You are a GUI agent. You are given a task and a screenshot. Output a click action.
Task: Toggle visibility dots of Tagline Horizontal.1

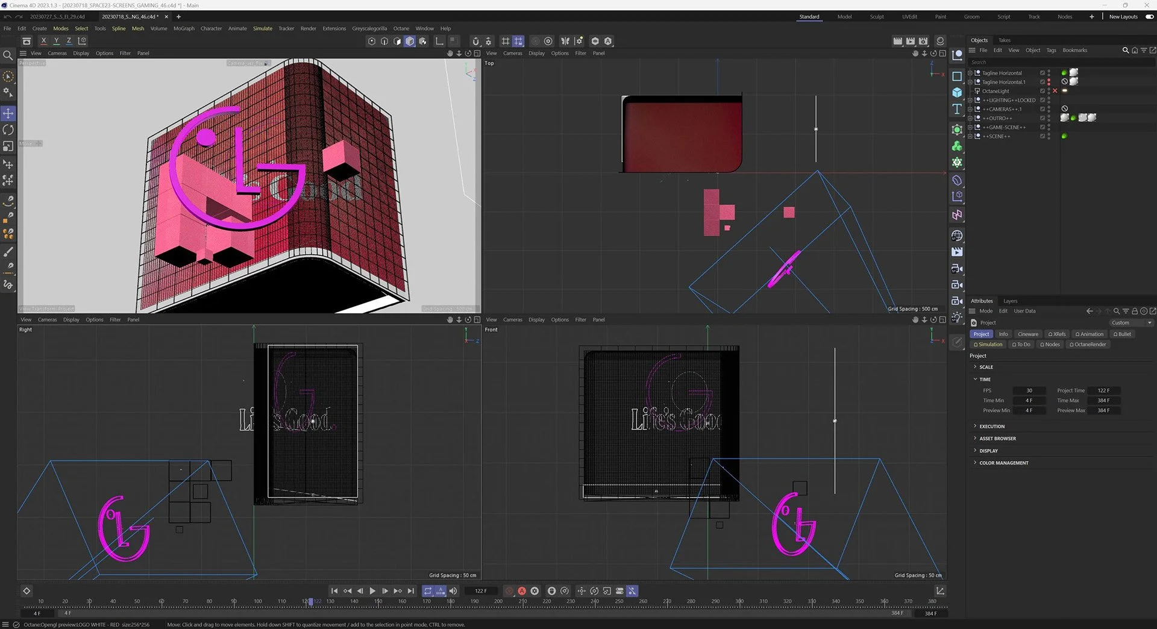(x=1049, y=82)
